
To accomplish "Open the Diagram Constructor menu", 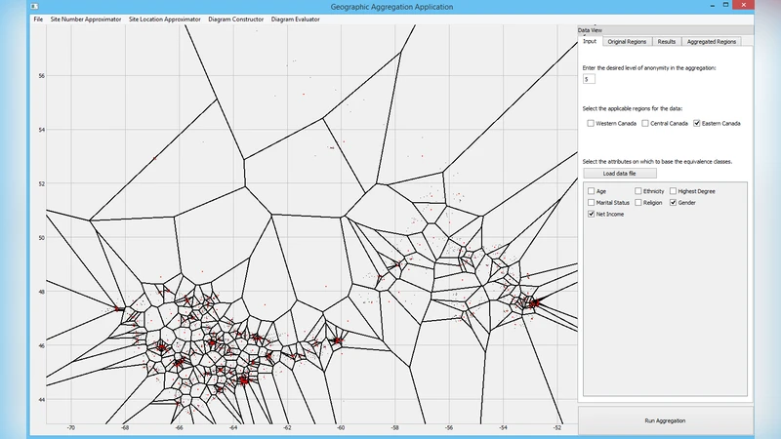I will tap(235, 19).
